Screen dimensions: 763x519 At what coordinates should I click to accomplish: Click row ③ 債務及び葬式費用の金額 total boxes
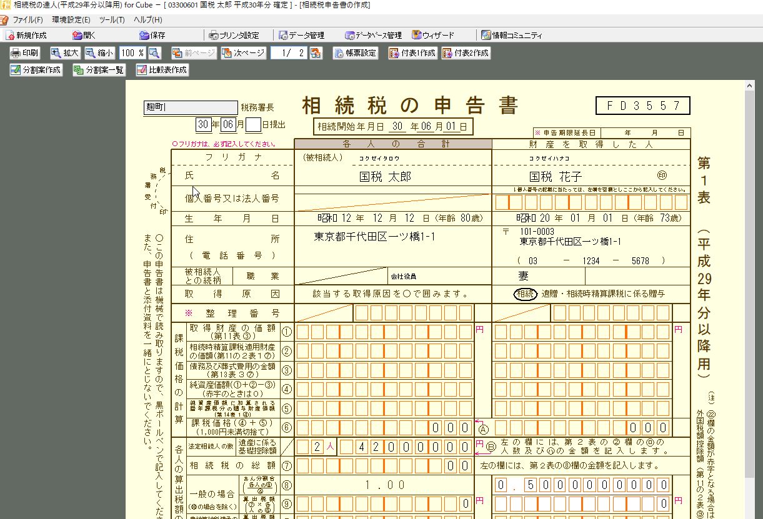(384, 370)
